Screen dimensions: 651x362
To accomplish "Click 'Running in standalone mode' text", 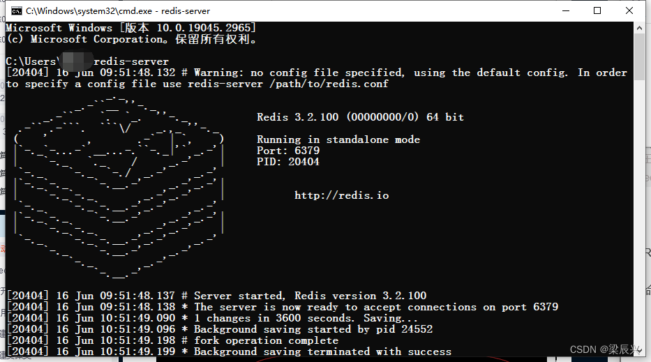I will click(338, 139).
